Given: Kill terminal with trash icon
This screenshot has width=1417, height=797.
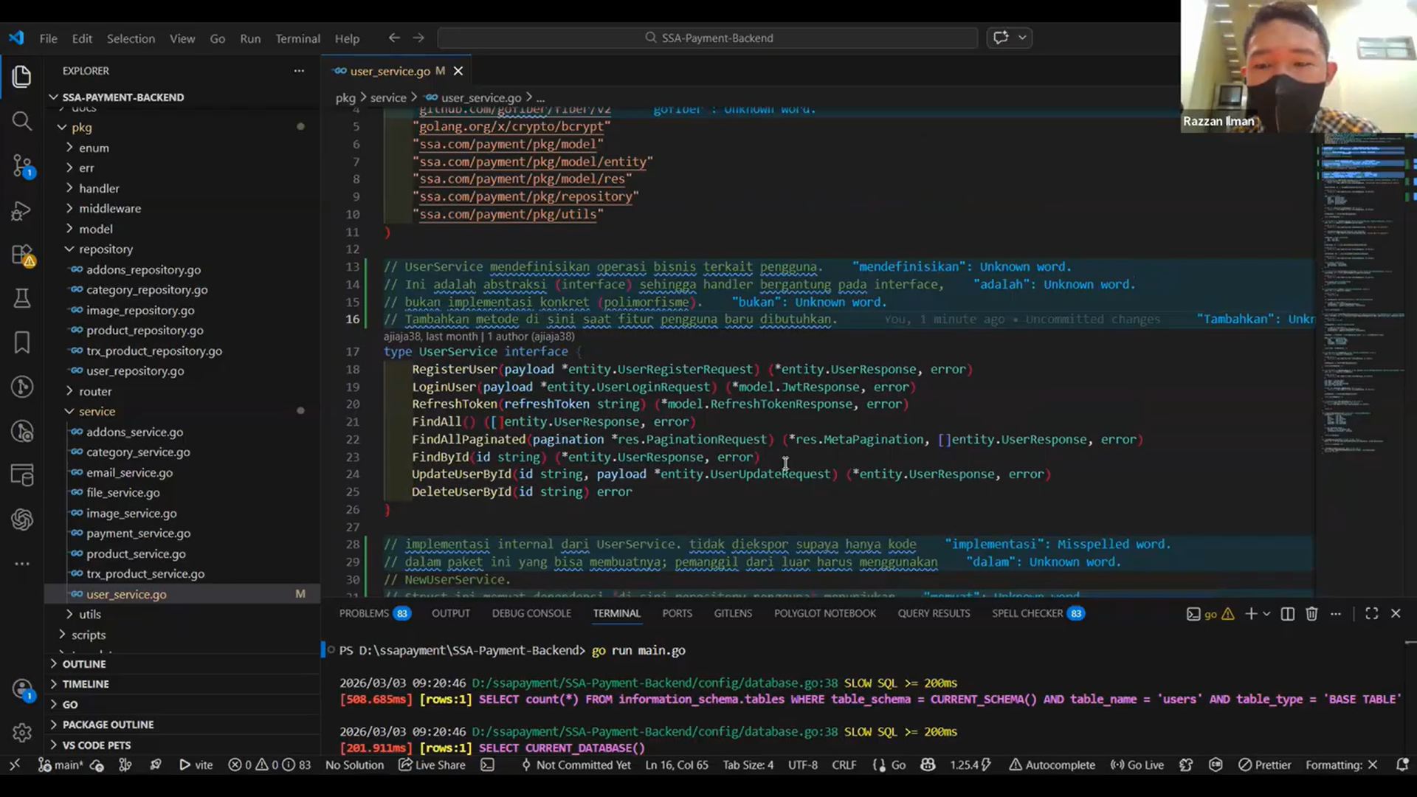Looking at the screenshot, I should coord(1311,614).
